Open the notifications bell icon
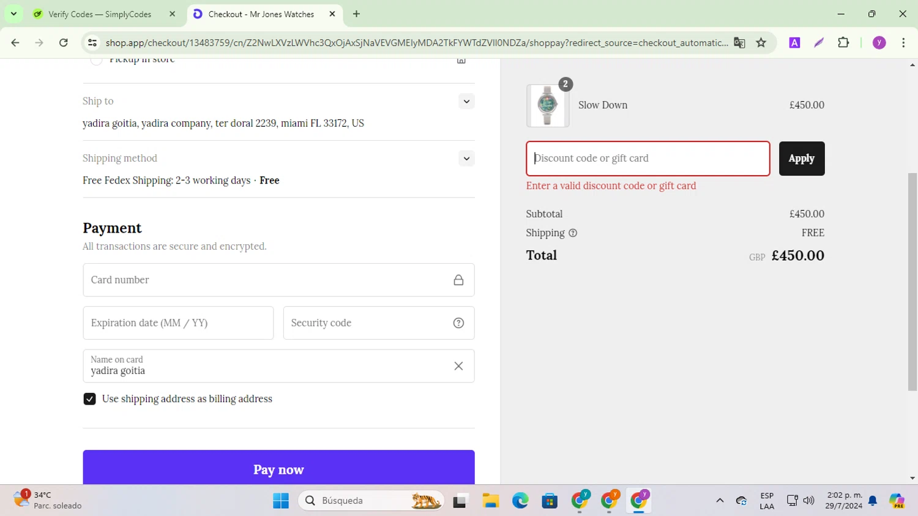918x516 pixels. [873, 501]
